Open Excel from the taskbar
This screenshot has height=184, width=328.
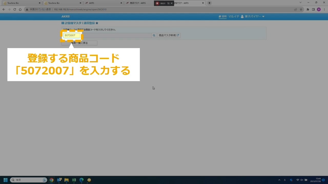click(x=74, y=180)
